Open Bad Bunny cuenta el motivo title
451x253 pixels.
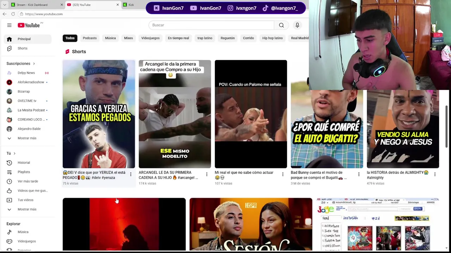(x=319, y=175)
